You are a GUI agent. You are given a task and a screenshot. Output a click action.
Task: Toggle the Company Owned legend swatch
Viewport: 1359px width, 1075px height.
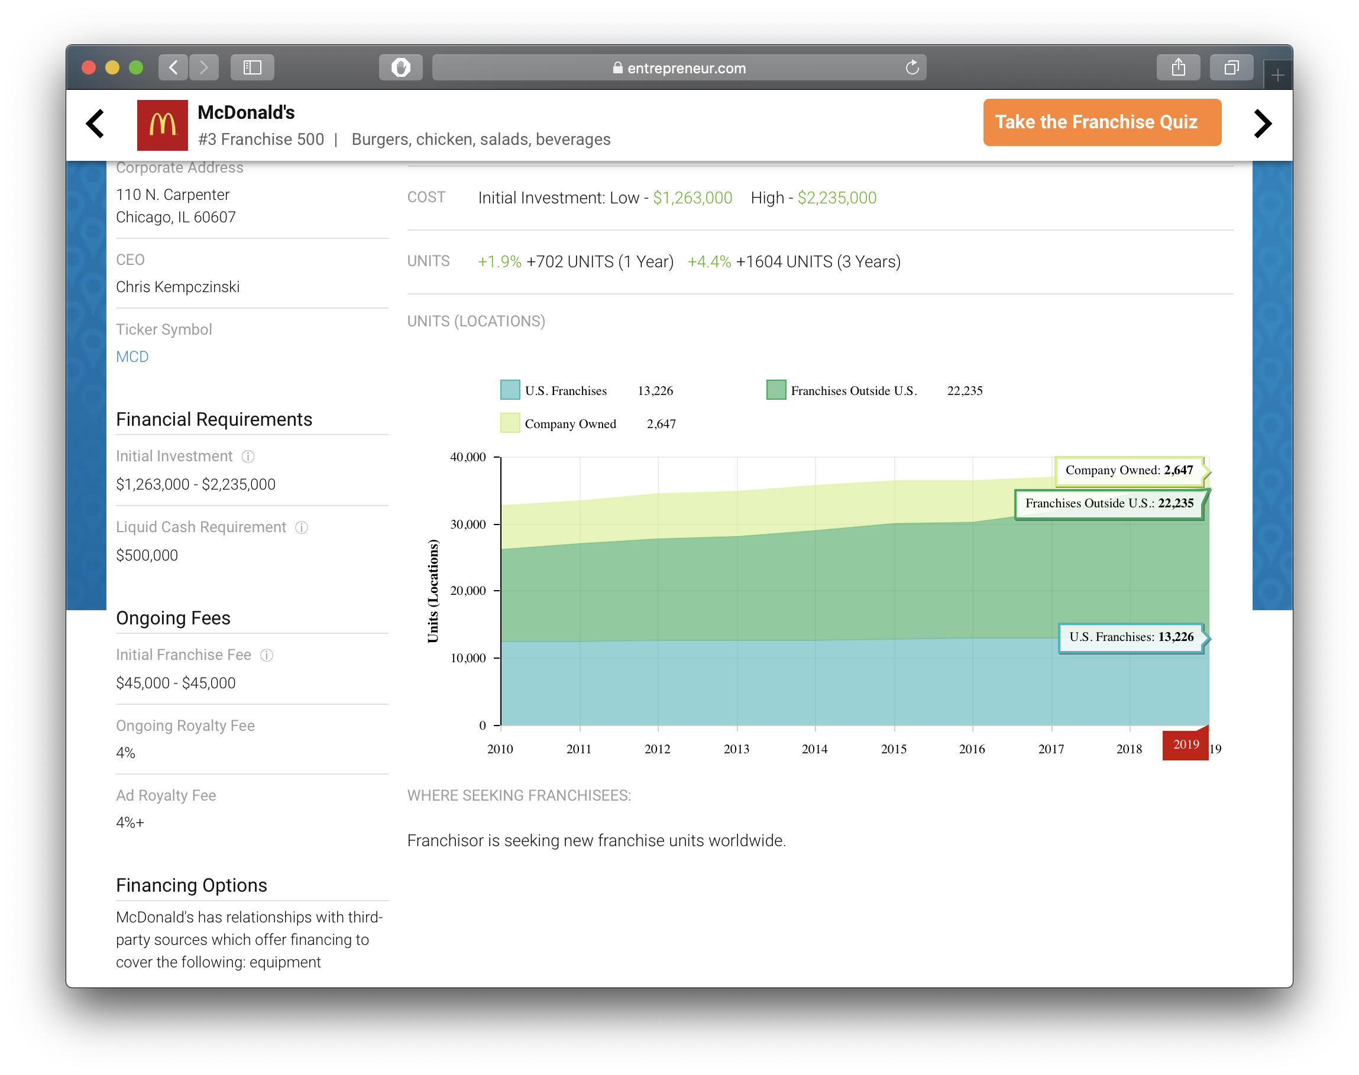[x=510, y=423]
